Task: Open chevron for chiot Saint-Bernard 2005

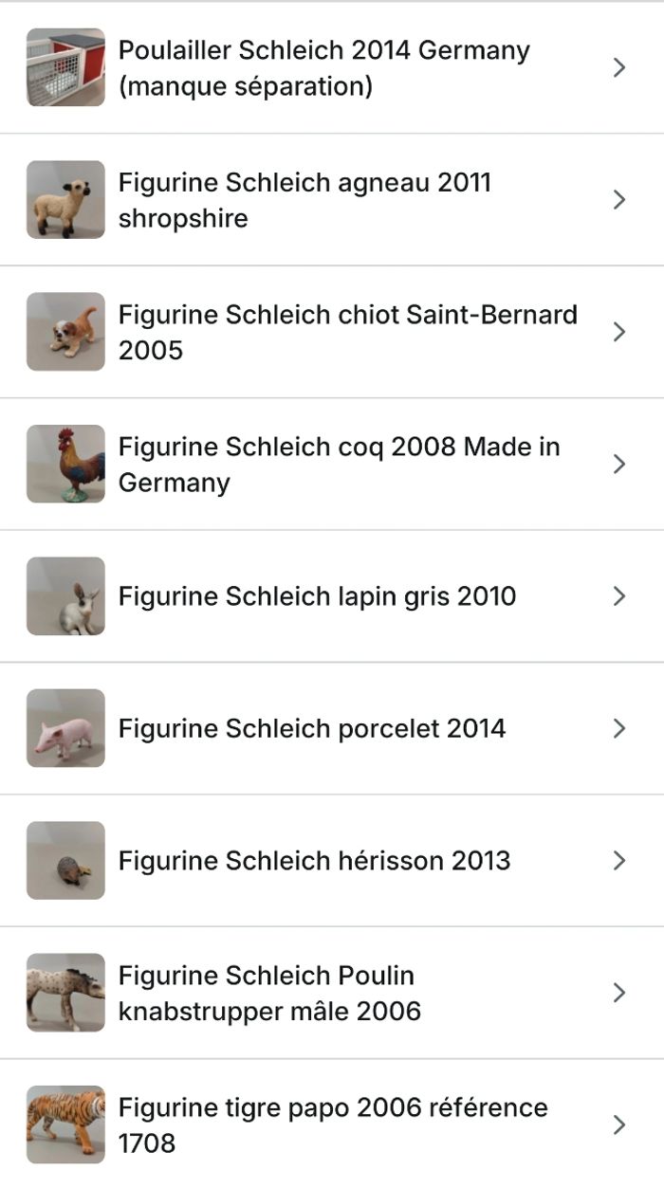Action: [619, 332]
